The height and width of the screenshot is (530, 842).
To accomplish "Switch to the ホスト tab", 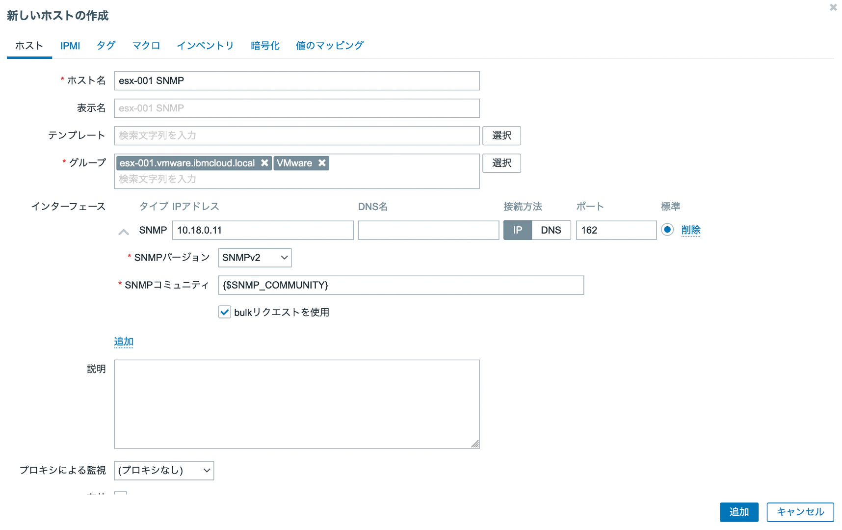I will click(29, 46).
